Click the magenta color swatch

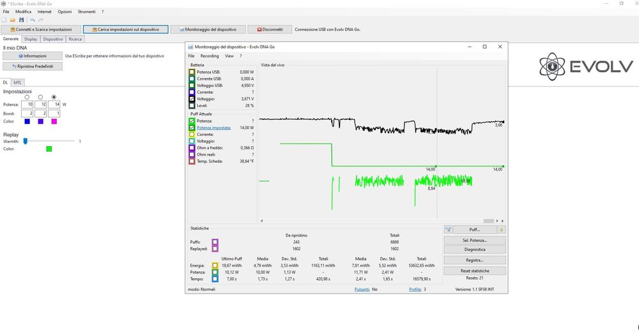click(x=54, y=121)
